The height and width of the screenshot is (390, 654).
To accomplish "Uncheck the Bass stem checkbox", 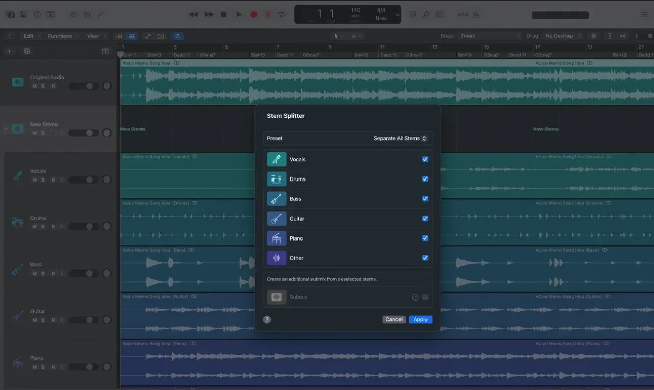I will pos(425,199).
